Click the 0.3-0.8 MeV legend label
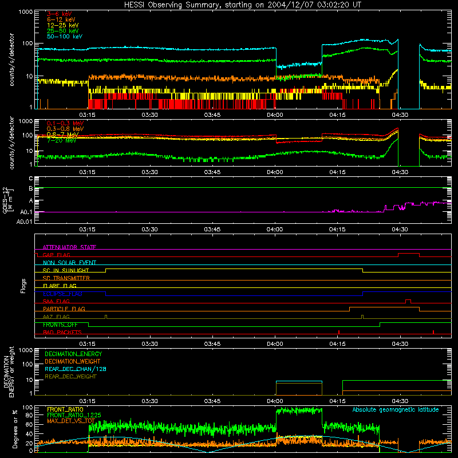 coord(65,129)
